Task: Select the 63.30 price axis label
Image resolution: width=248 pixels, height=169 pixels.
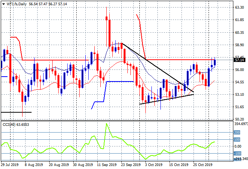Action: point(239,8)
